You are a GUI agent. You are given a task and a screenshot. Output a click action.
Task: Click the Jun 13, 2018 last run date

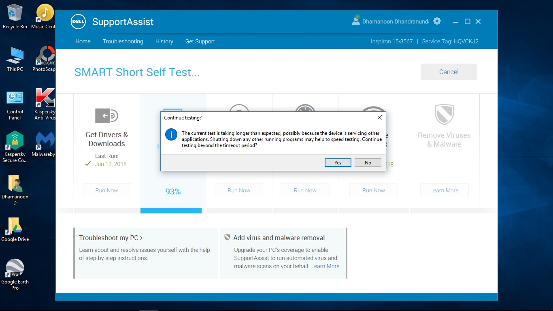click(x=111, y=164)
